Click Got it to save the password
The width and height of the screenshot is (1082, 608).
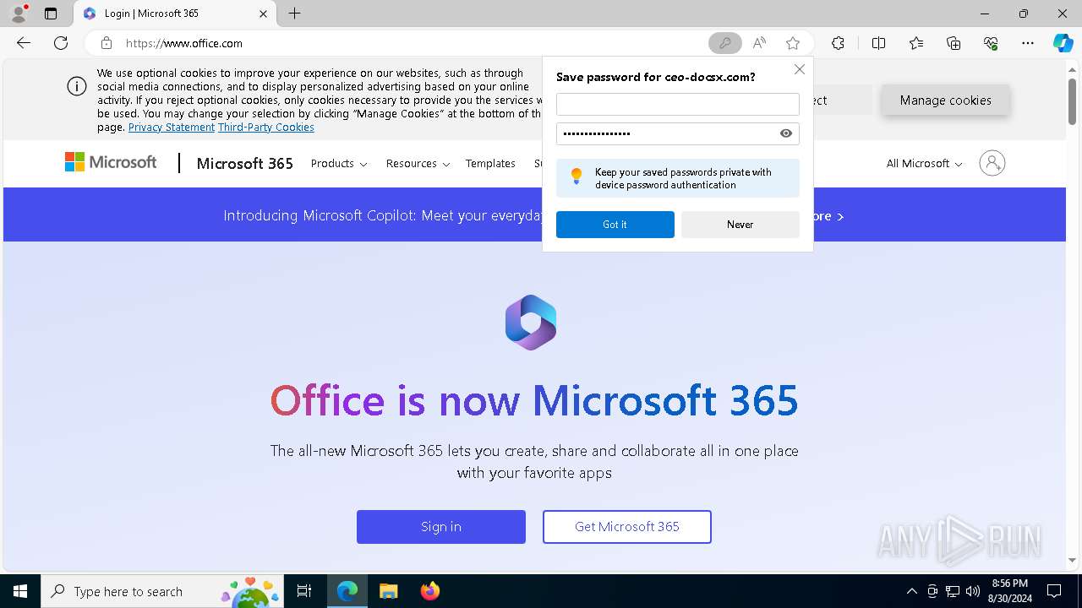click(615, 225)
